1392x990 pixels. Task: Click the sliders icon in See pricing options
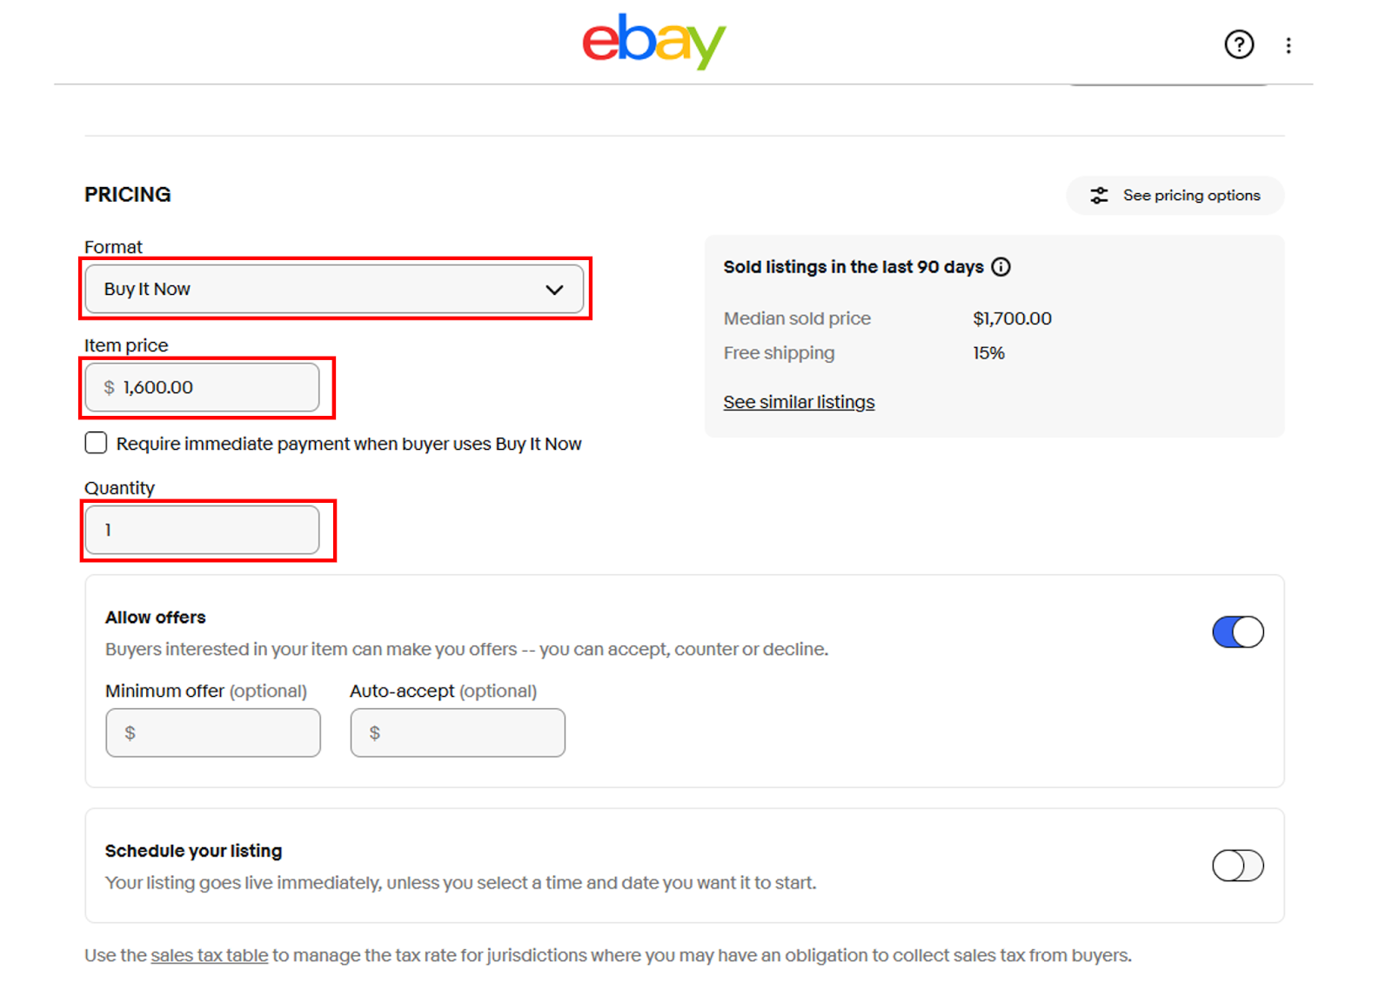(x=1100, y=196)
